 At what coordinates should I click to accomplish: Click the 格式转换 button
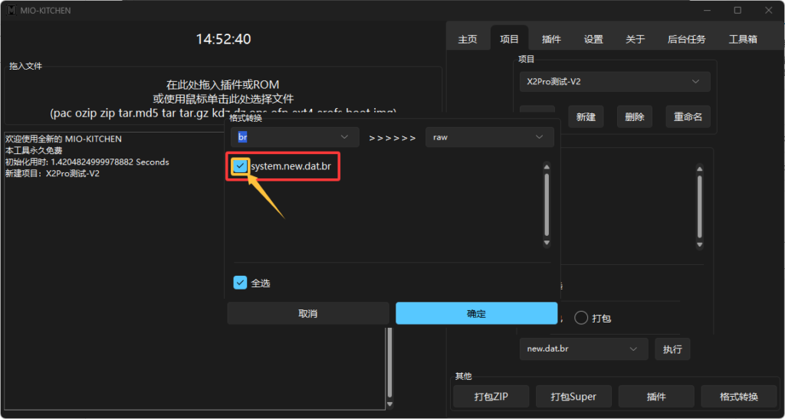point(739,396)
